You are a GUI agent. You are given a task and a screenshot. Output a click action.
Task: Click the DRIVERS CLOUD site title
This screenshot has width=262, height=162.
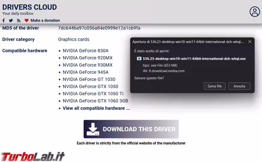[x=30, y=7]
